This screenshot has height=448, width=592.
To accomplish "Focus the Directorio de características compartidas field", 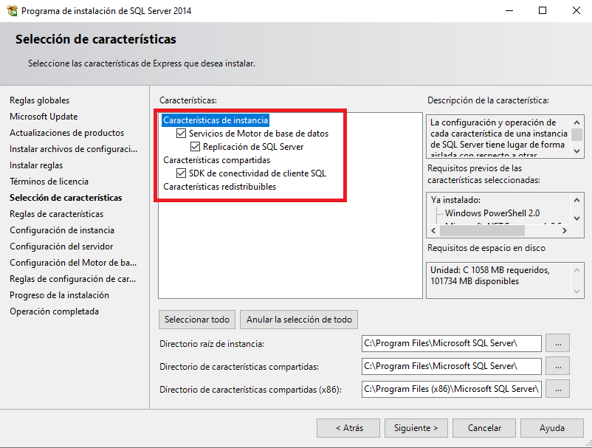I will pyautogui.click(x=452, y=366).
